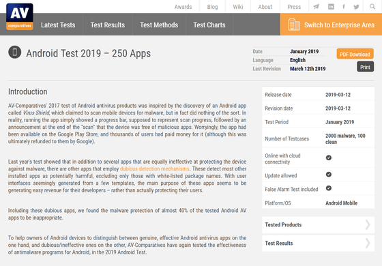Image resolution: width=382 pixels, height=266 pixels.
Task: Expand the Tested Products section
Action: tap(318, 224)
